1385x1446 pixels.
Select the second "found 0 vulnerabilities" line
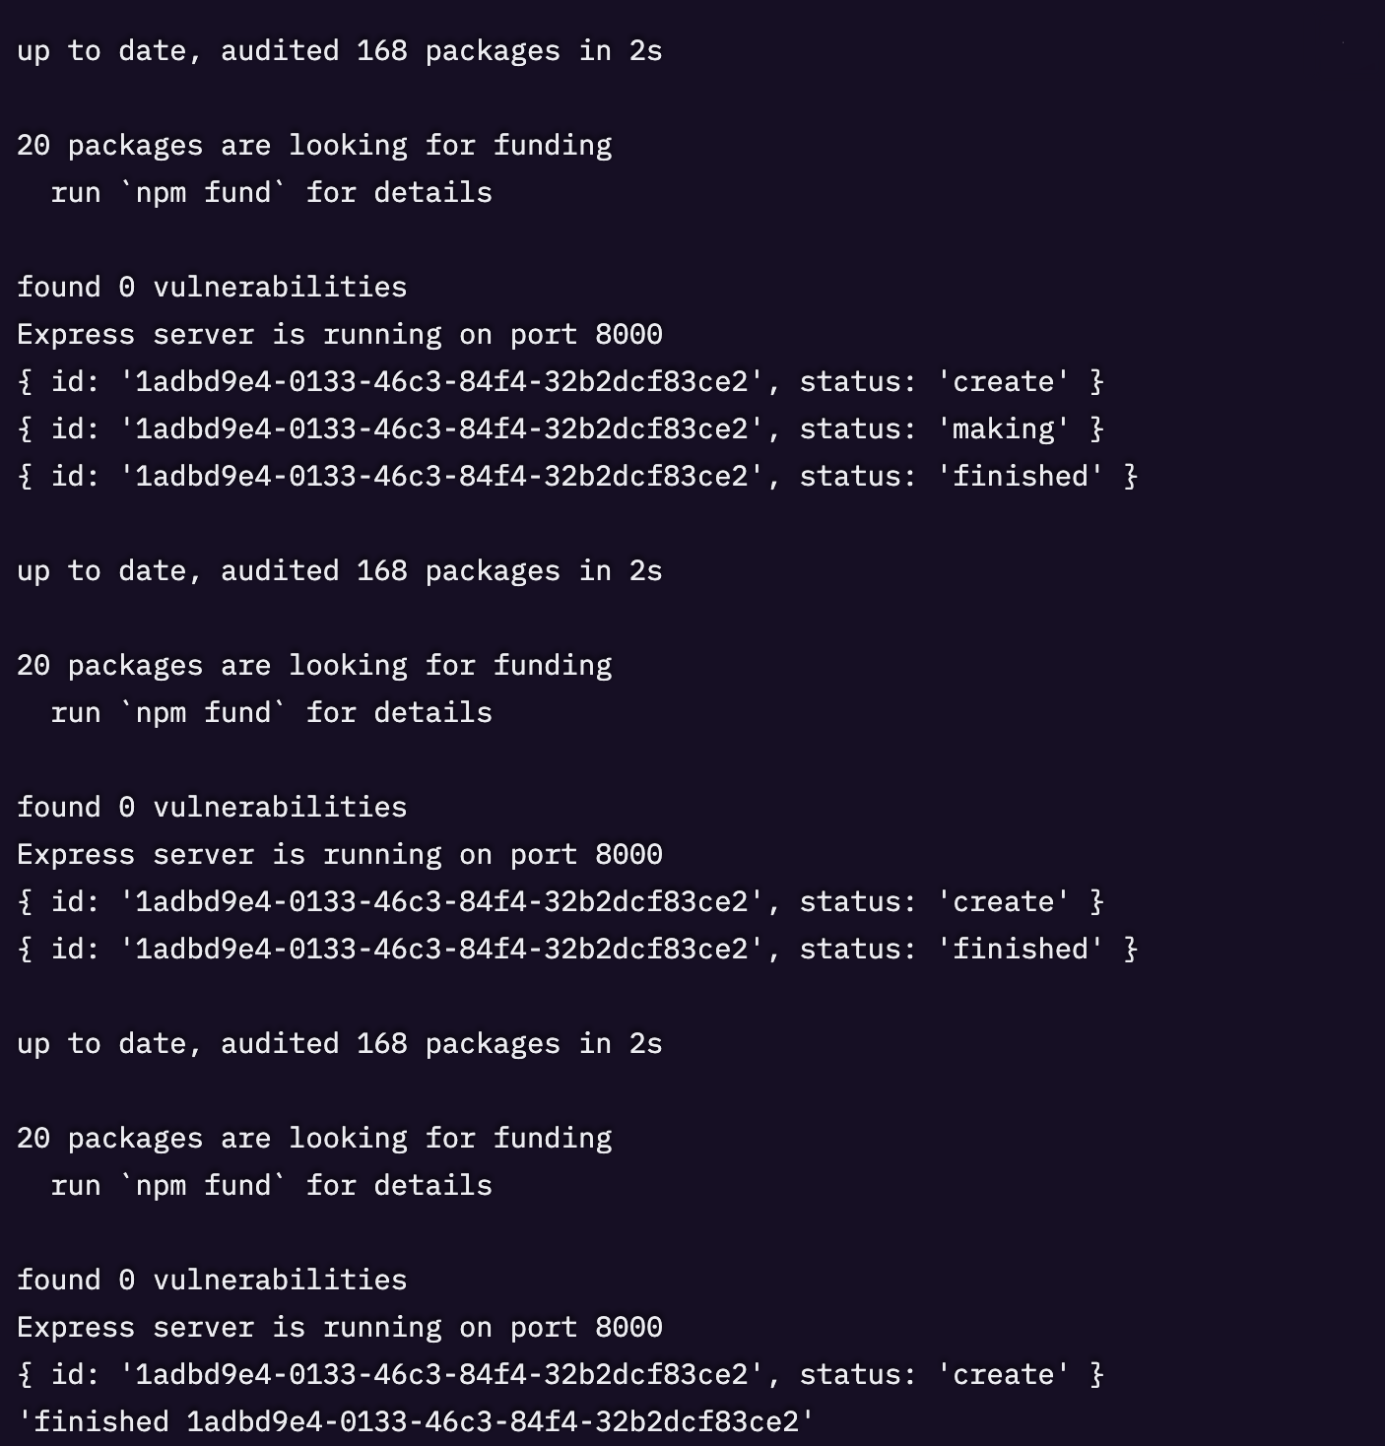[x=212, y=808]
